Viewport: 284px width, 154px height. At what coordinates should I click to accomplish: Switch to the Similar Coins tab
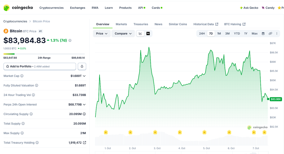point(178,24)
